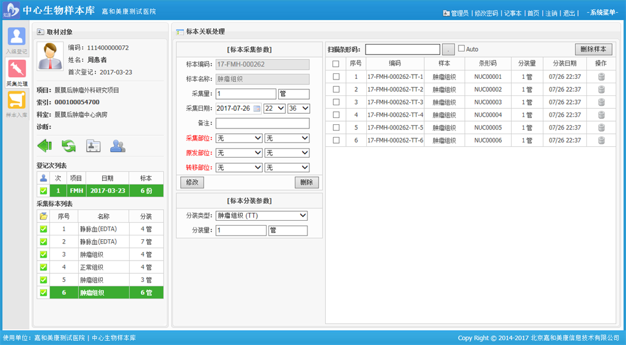Click the green refresh arrows icon
The width and height of the screenshot is (626, 345).
(x=68, y=146)
